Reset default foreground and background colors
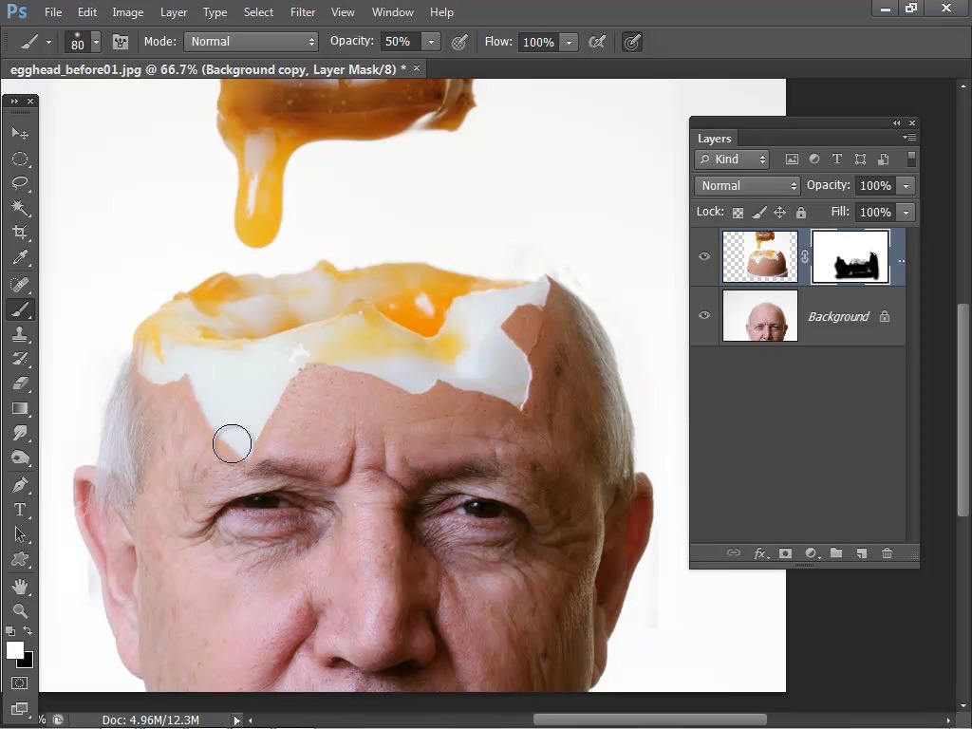Image resolution: width=972 pixels, height=729 pixels. 10,631
